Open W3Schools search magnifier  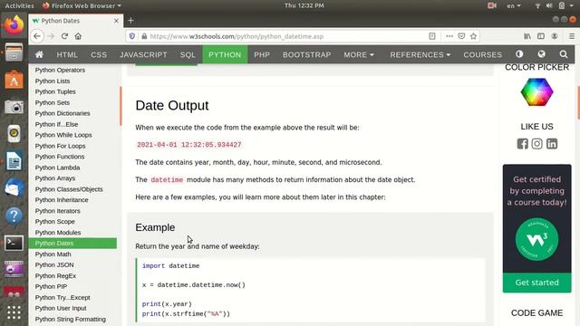pyautogui.click(x=564, y=54)
